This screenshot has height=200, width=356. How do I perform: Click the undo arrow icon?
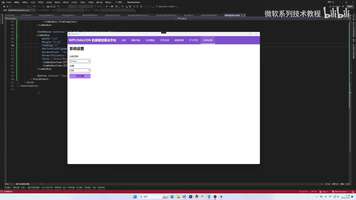coord(58,6)
